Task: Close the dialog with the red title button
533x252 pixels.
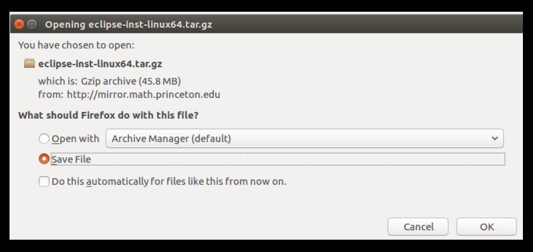Action: (20, 24)
